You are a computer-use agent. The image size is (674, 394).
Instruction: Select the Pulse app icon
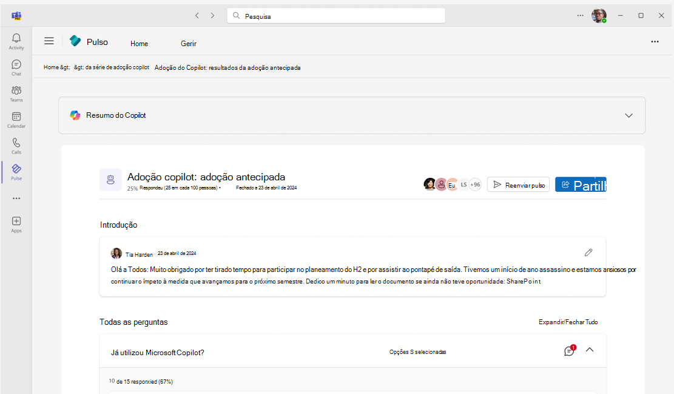(x=16, y=172)
